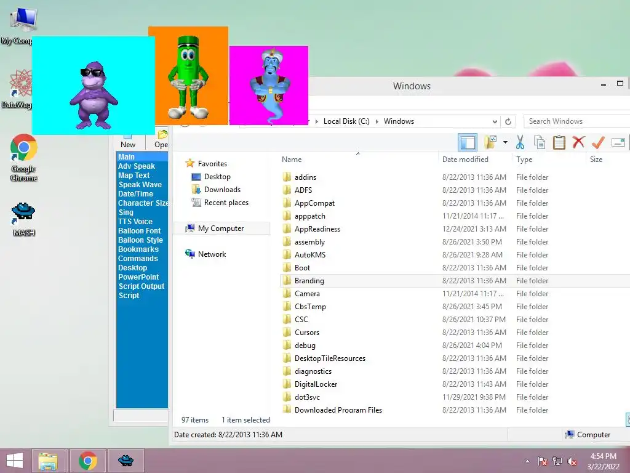Open the Balloon Font tab in MASH
630x473 pixels.
(139, 231)
